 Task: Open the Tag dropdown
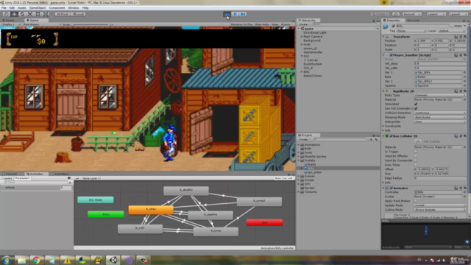(411, 31)
